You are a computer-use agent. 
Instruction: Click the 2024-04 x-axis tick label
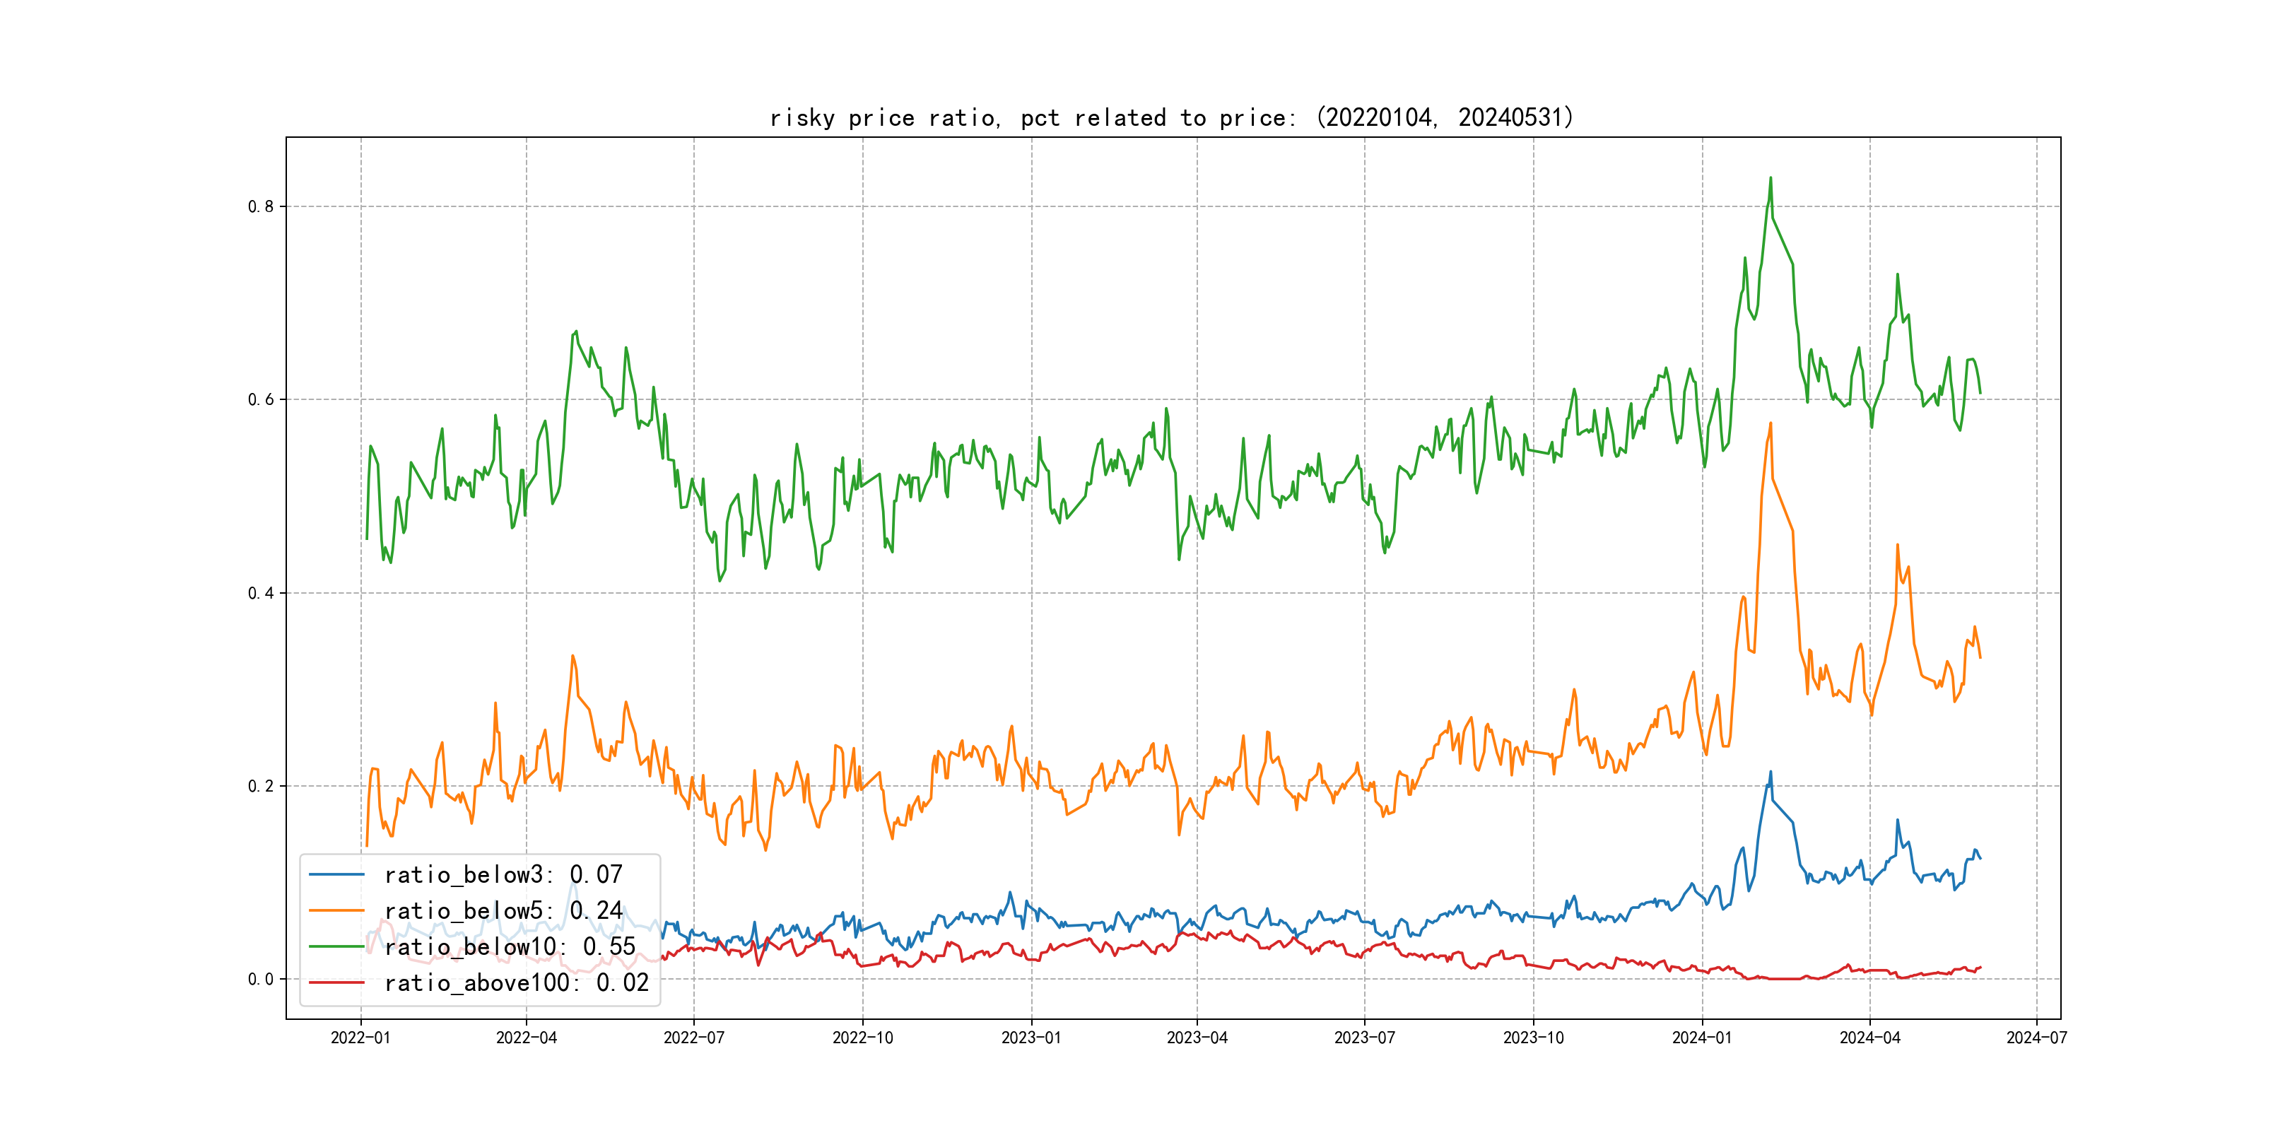(x=1869, y=1038)
